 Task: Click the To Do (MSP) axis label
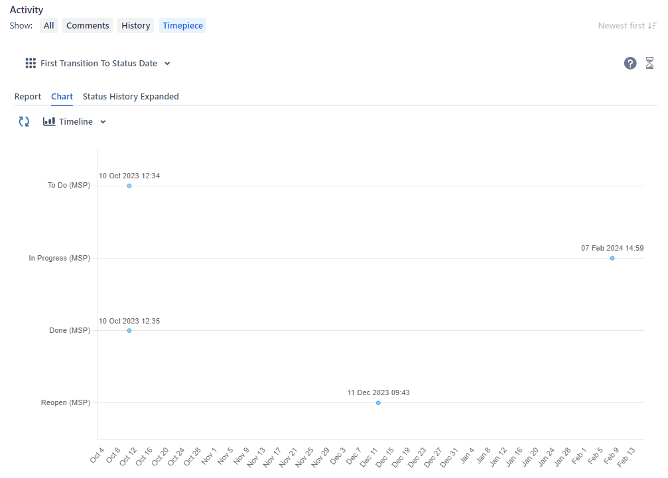click(68, 185)
